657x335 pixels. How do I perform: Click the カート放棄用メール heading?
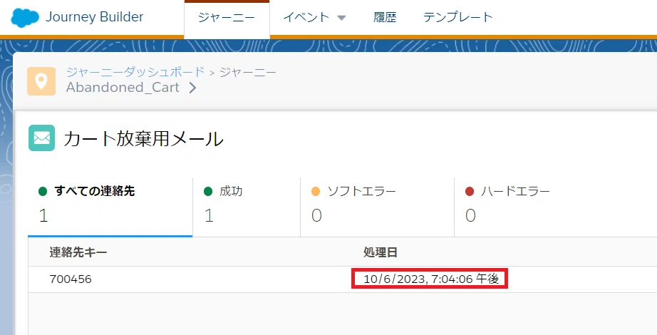[x=144, y=139]
